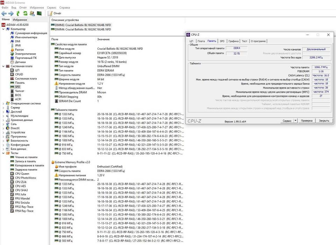Viewport: 336px width, 245px height.
Task: Click the green Up arrow toolbar icon
Action: 18,14
